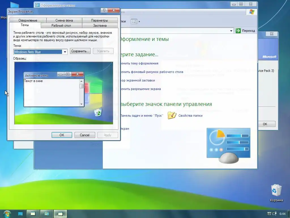
Task: Click the greyed-out Удалить button
Action: pos(103,51)
